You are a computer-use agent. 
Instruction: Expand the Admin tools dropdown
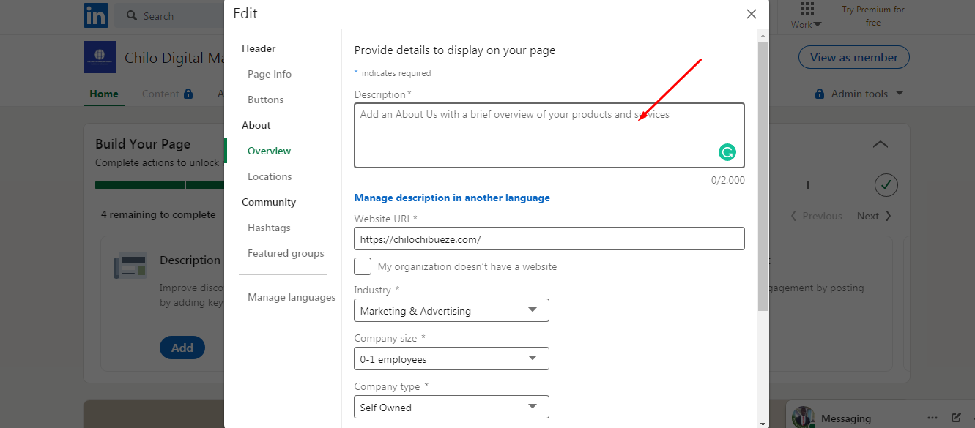(x=900, y=94)
